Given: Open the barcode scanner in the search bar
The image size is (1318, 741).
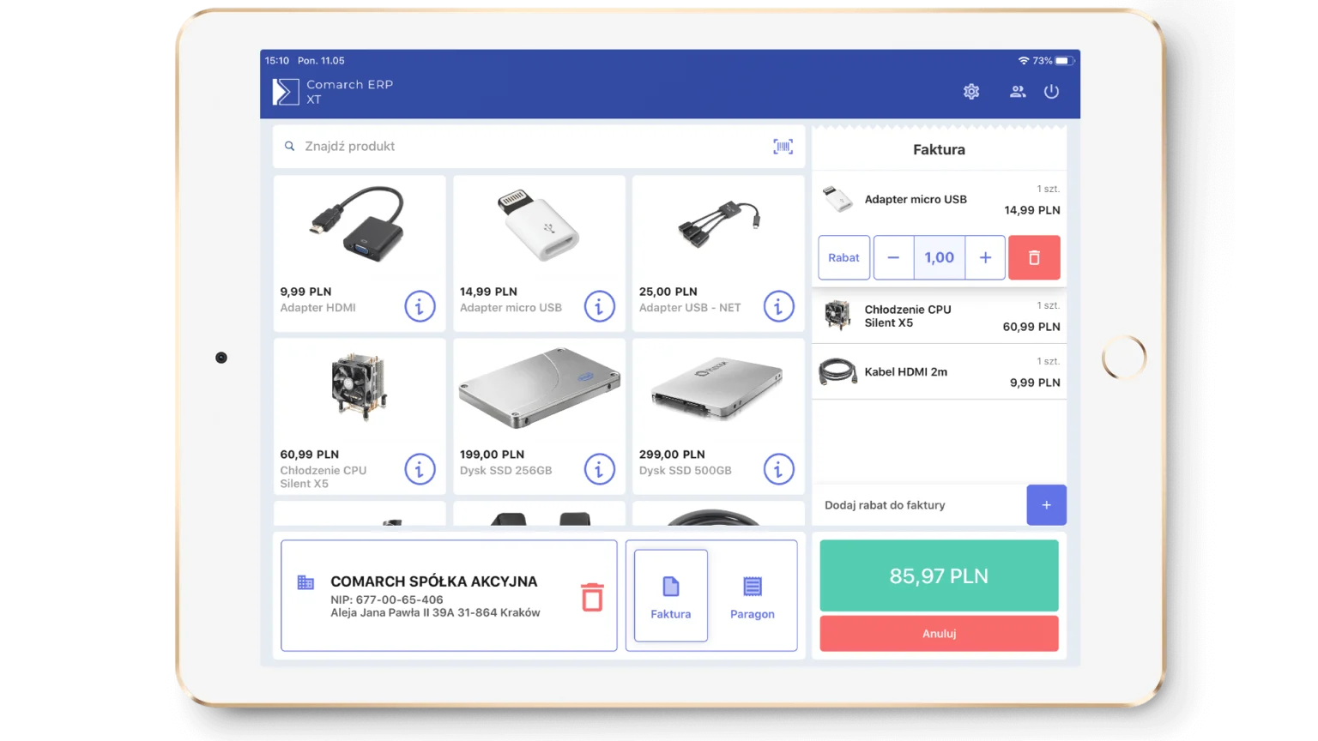Looking at the screenshot, I should (x=782, y=146).
